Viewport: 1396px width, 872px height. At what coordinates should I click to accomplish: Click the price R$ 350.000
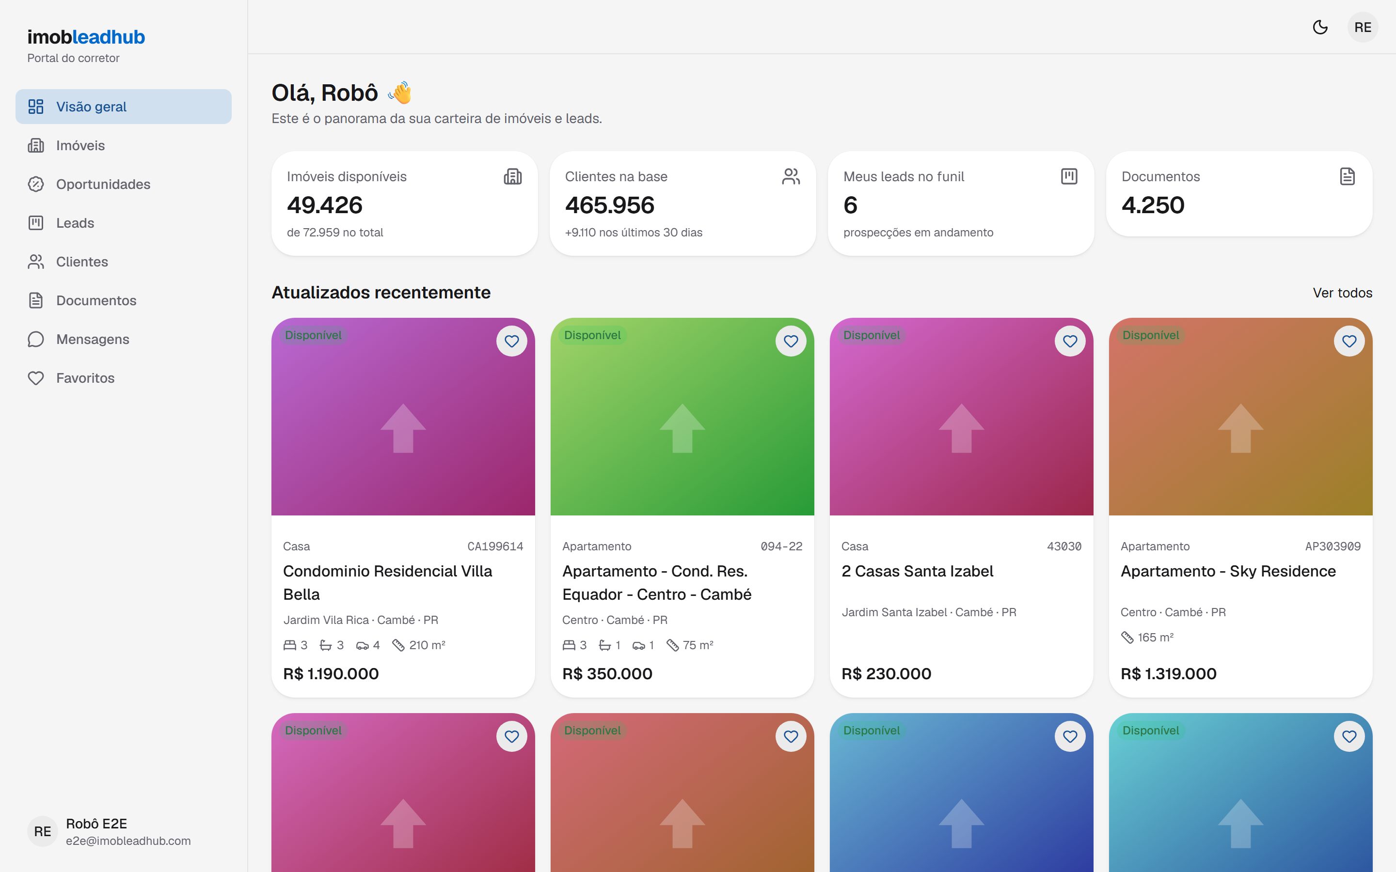607,673
